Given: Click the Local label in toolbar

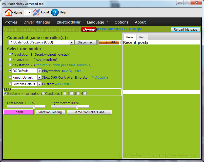Looking at the screenshot, I should (x=45, y=12).
